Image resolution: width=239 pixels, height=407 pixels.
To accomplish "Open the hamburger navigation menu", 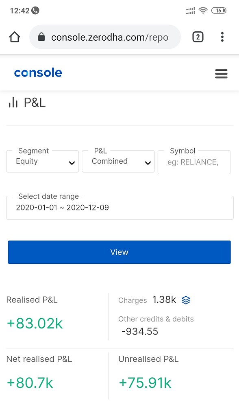I will tap(221, 74).
